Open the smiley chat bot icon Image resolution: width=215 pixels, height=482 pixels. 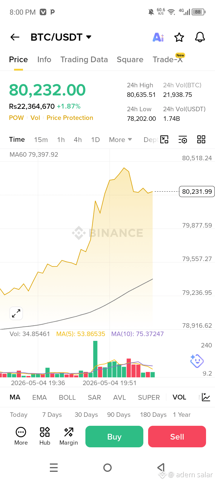click(197, 361)
